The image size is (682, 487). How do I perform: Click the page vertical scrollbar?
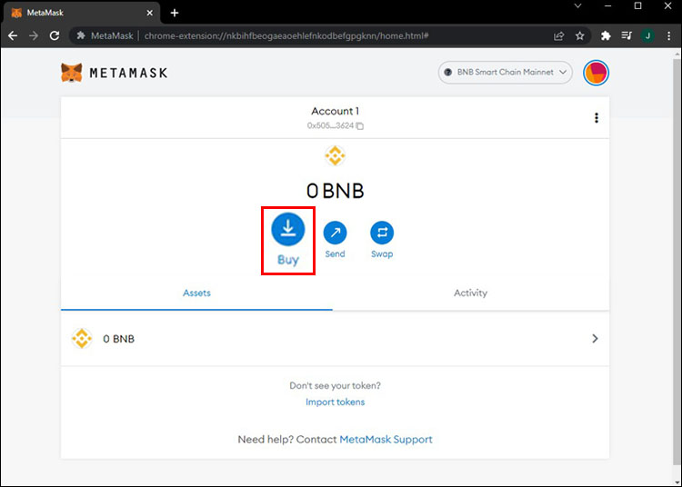(677, 261)
